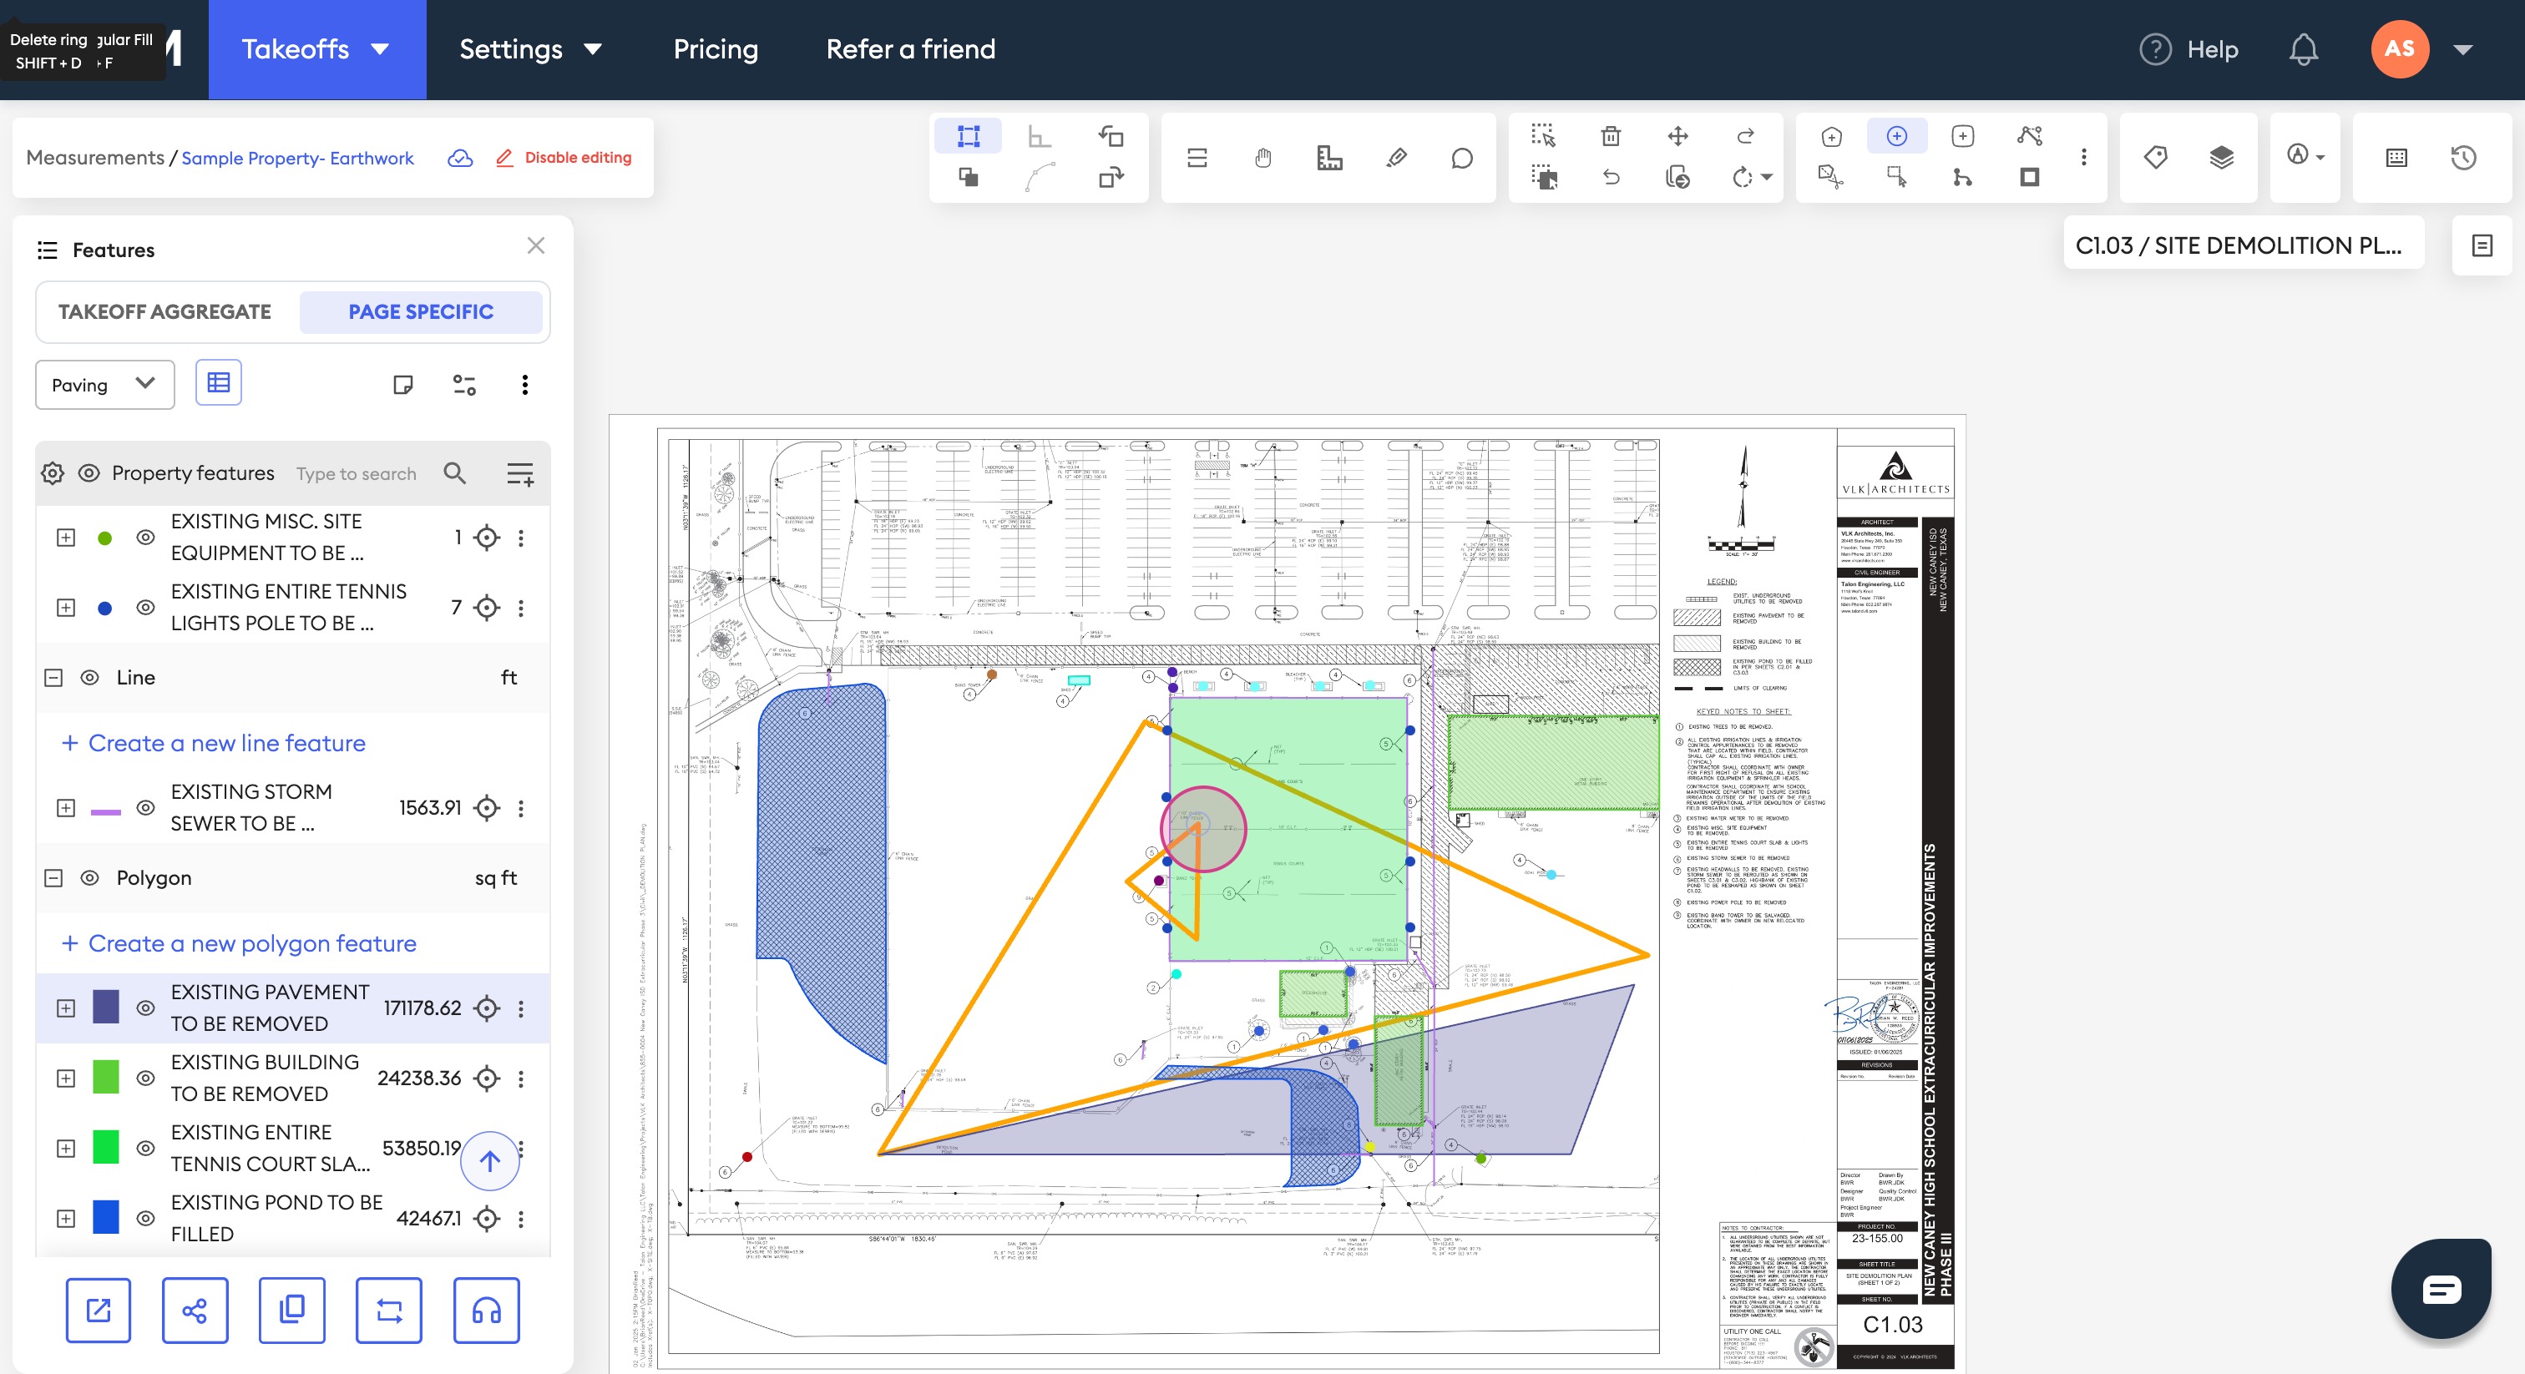Click the highlighter pen tool
2525x1374 pixels.
coord(1396,158)
